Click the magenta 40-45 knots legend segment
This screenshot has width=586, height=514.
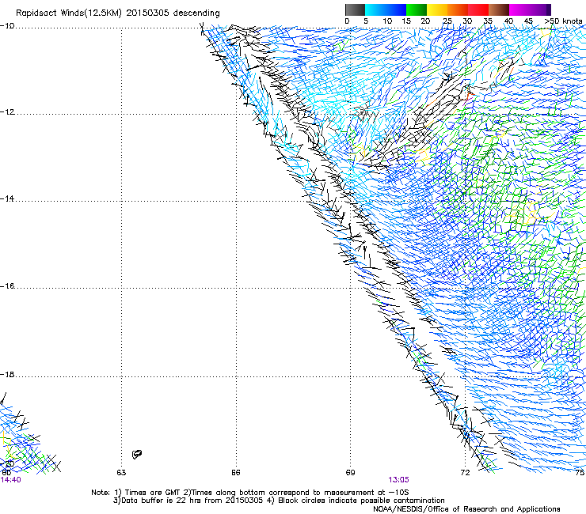pos(519,9)
